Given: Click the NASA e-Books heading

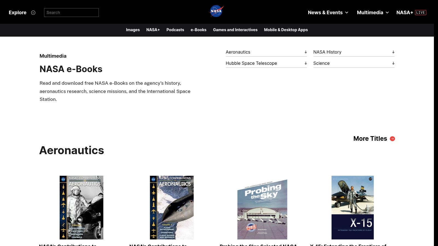Looking at the screenshot, I should click(71, 69).
